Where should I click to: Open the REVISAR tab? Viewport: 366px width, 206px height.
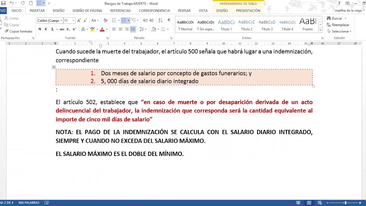[184, 11]
